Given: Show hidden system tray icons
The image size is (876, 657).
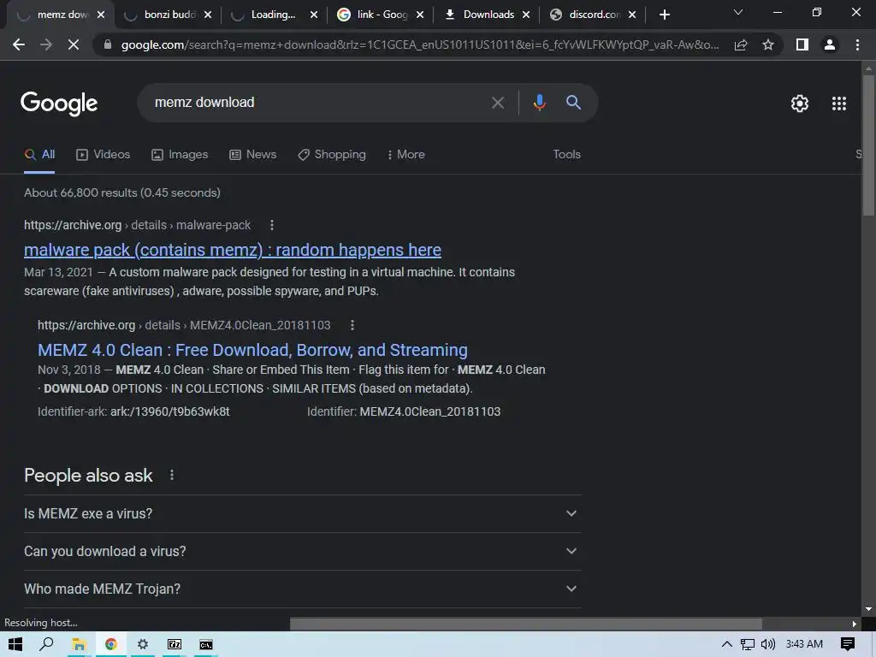Looking at the screenshot, I should (x=727, y=645).
